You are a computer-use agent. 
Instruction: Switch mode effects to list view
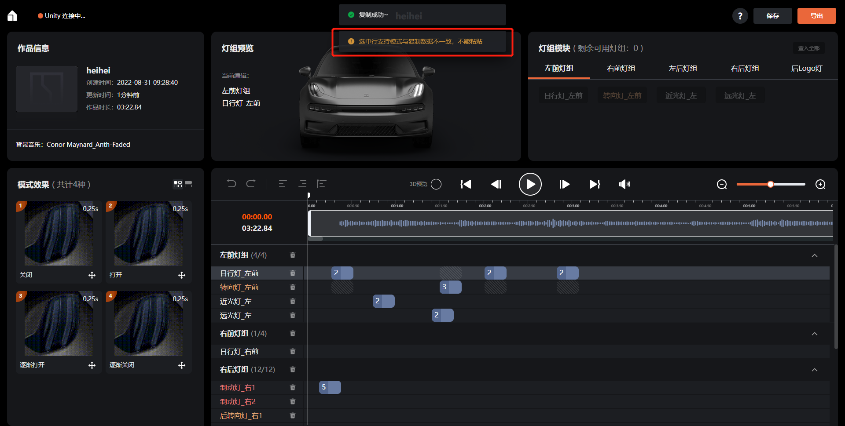coord(188,184)
